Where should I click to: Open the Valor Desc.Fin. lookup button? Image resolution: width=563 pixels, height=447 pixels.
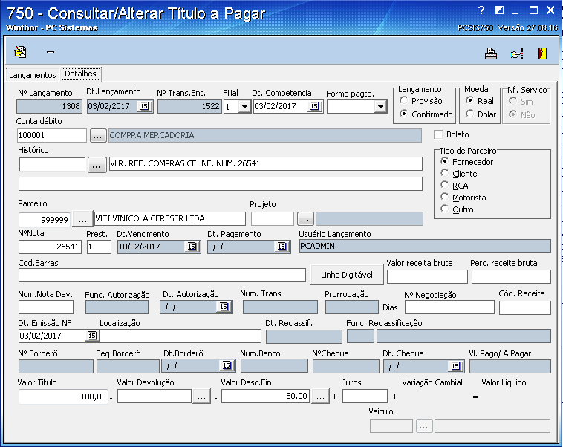click(320, 397)
